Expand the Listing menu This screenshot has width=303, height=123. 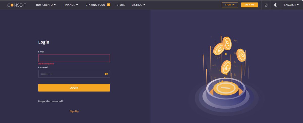point(138,5)
